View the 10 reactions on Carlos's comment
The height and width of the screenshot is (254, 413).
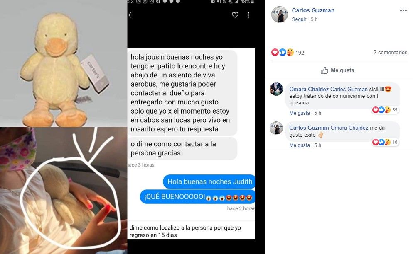point(385,142)
